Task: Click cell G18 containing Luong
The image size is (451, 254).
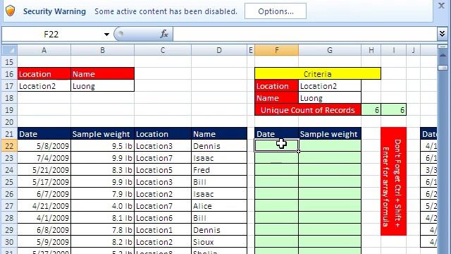Action: coord(330,98)
